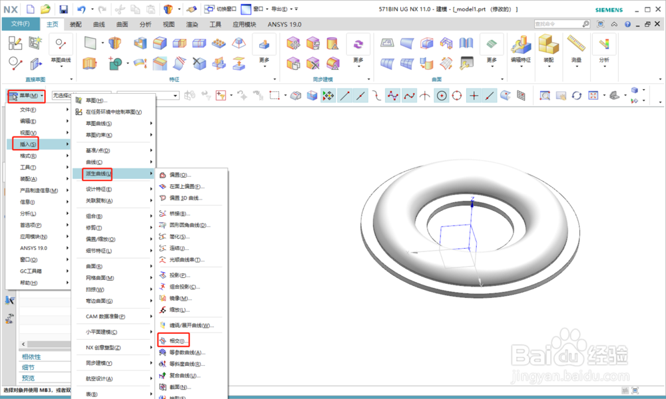The width and height of the screenshot is (666, 399).
Task: Open the 导出(E) dropdown
Action: 282,9
